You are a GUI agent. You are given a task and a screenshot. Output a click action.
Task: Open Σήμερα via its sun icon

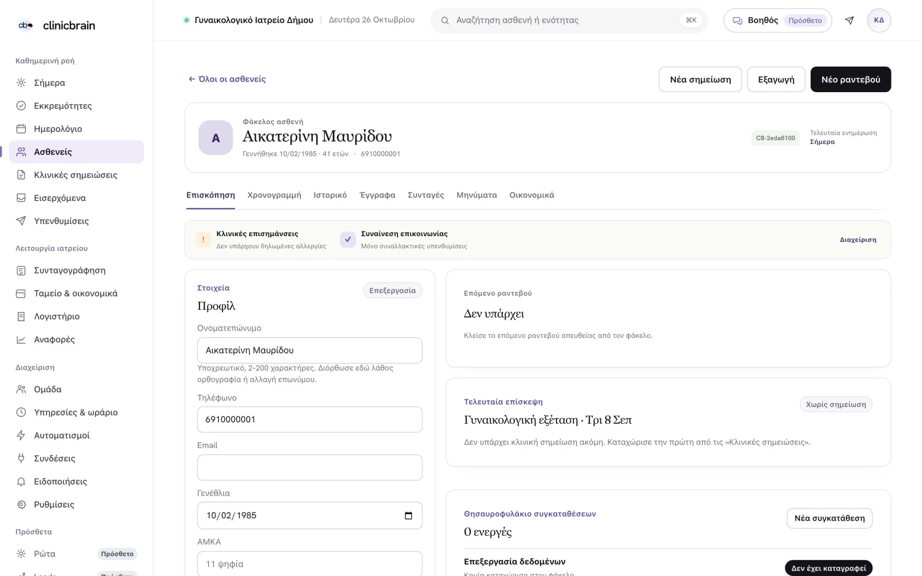21,82
